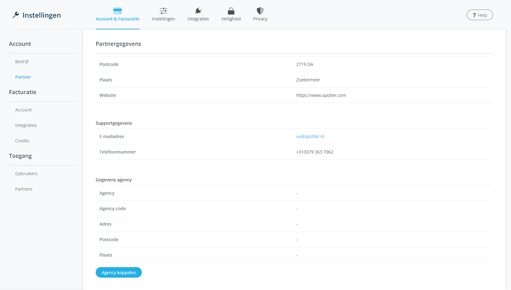Click the wrench icon beside Instellingen
This screenshot has width=511, height=290.
15,15
